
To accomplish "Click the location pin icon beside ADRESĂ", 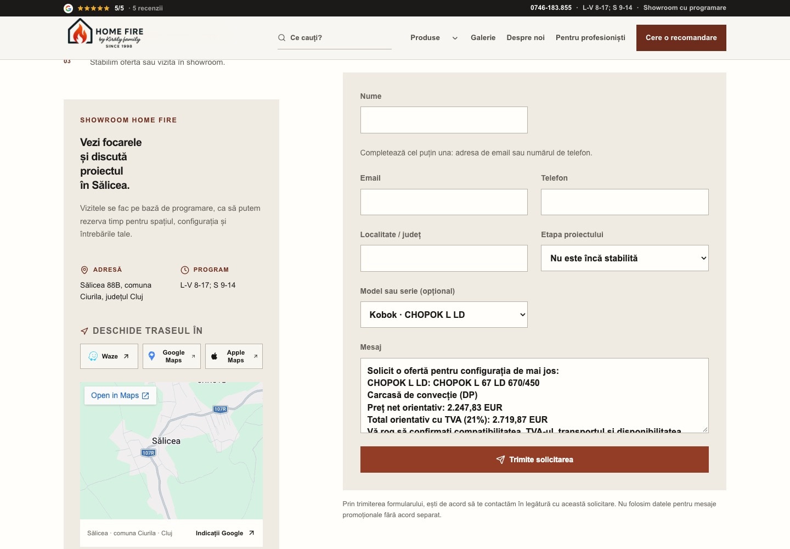I will point(84,270).
